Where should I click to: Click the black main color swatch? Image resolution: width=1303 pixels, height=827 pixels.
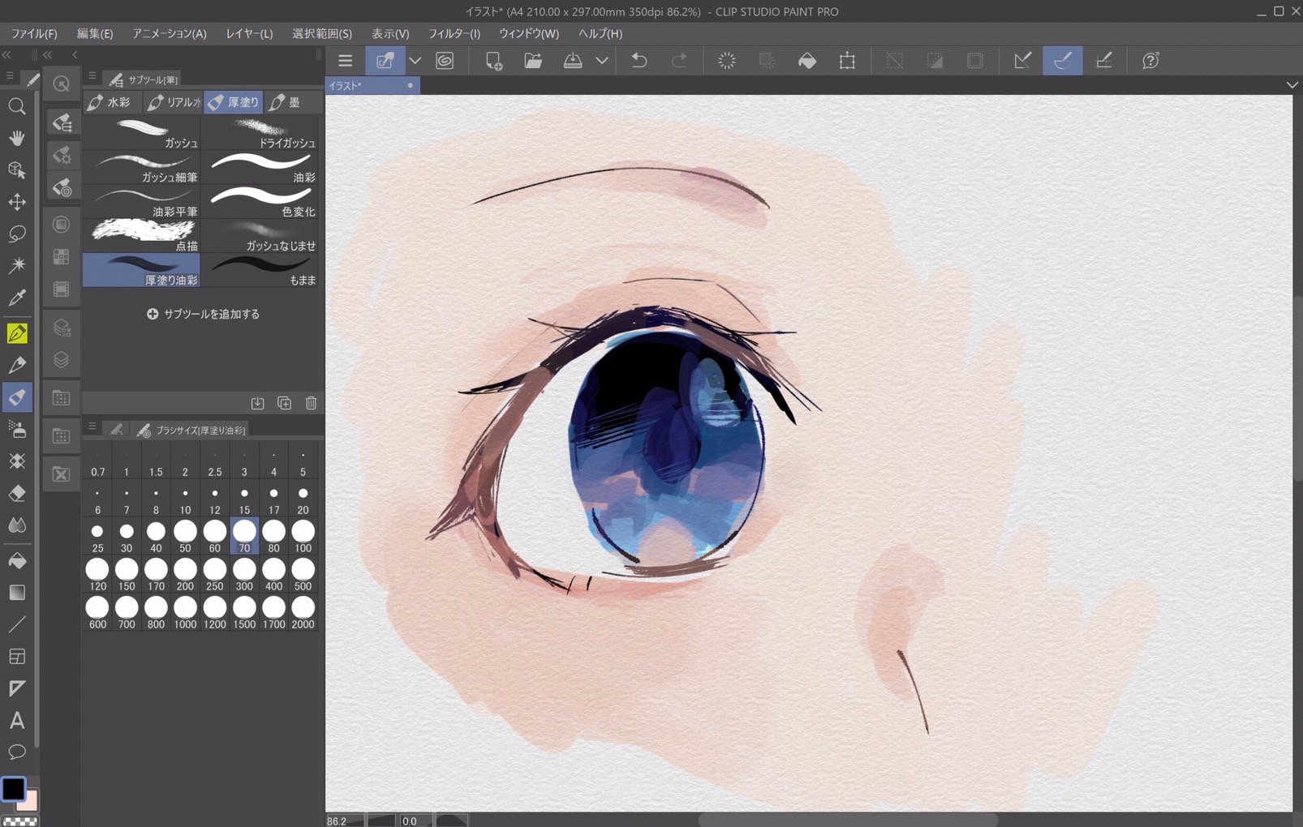13,788
